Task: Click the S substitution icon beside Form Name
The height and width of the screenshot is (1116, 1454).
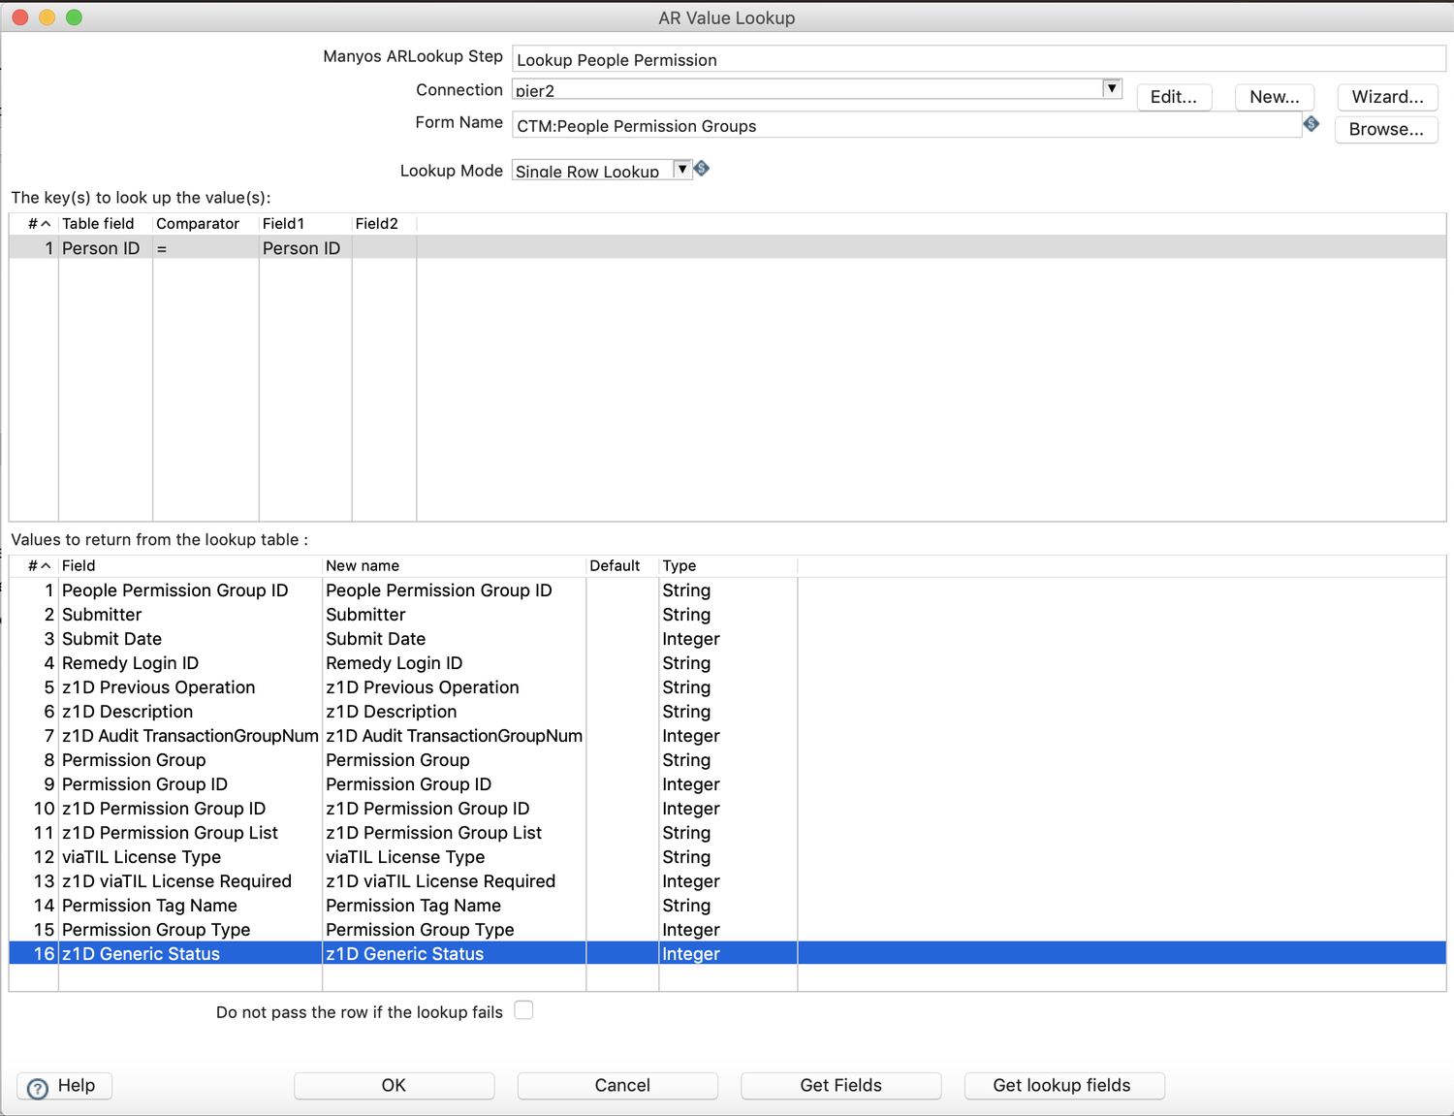Action: click(x=1312, y=123)
